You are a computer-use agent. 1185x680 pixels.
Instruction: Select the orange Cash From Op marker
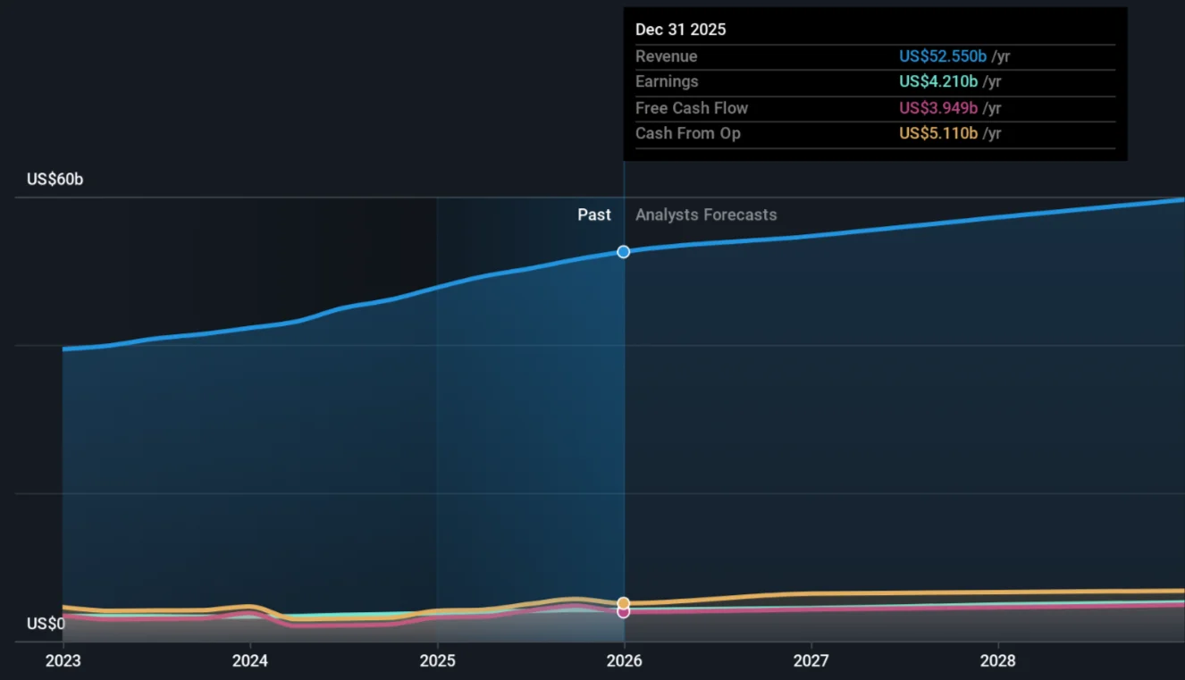623,601
